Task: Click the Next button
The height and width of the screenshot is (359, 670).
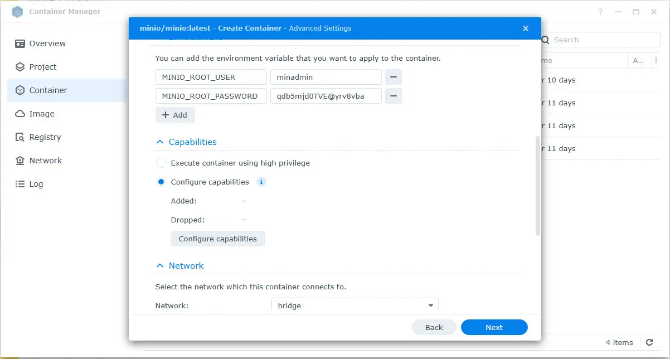Action: [x=494, y=327]
